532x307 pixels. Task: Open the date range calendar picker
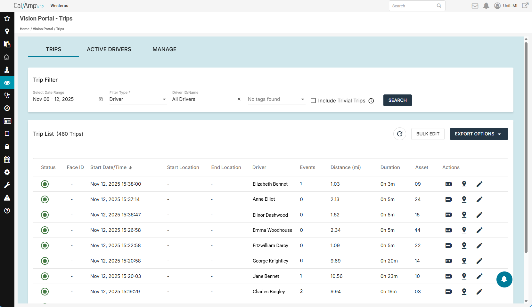[101, 99]
